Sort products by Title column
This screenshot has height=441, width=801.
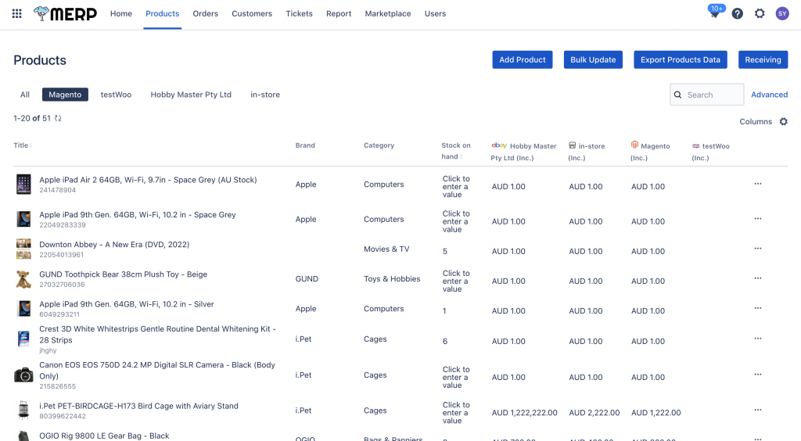pos(21,145)
